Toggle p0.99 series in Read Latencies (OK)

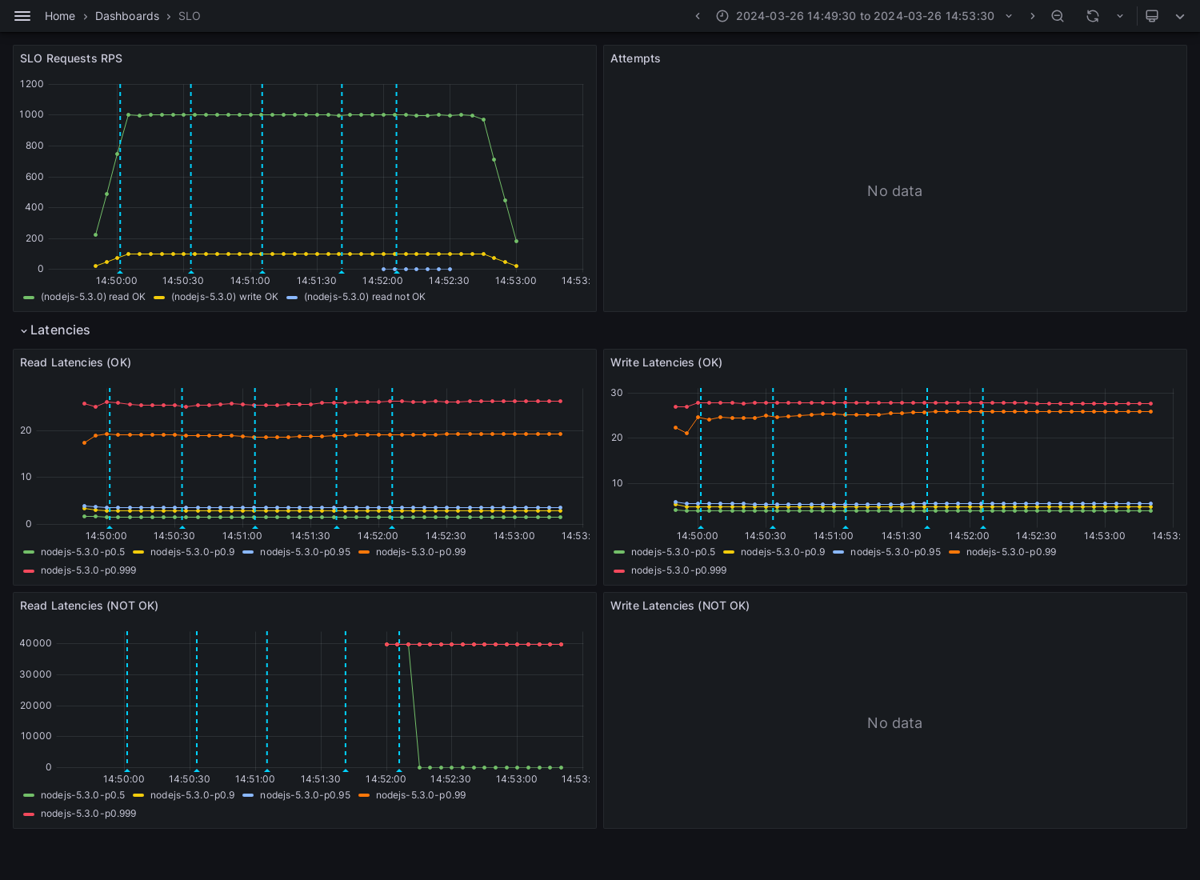(x=421, y=552)
